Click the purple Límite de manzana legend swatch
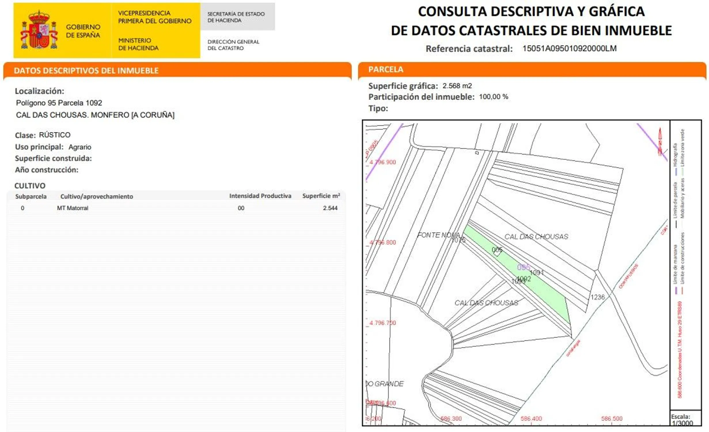The image size is (709, 432). click(x=676, y=291)
